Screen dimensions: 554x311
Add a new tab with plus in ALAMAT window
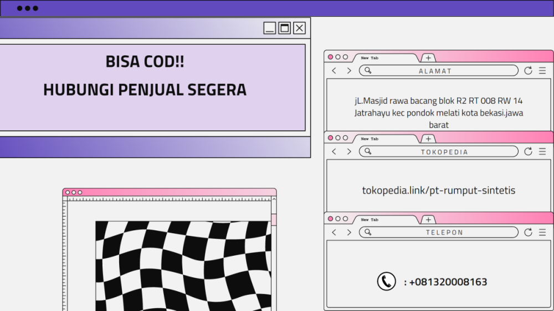click(428, 58)
